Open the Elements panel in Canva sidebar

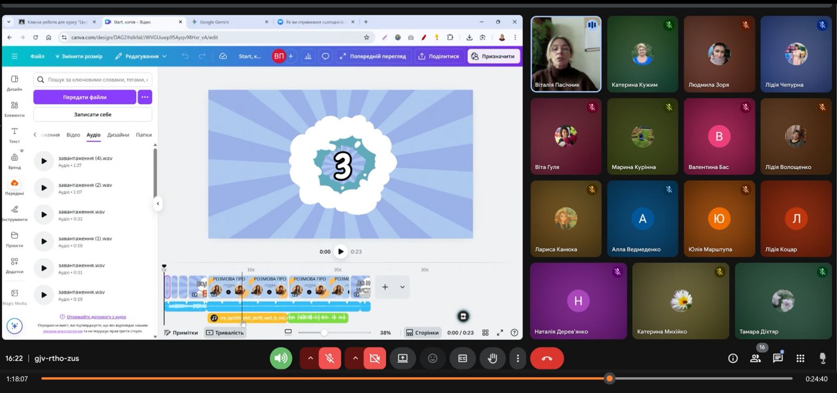click(x=15, y=108)
